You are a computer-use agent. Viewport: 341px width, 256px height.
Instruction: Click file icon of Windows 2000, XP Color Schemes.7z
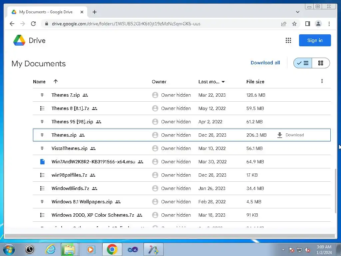point(42,215)
